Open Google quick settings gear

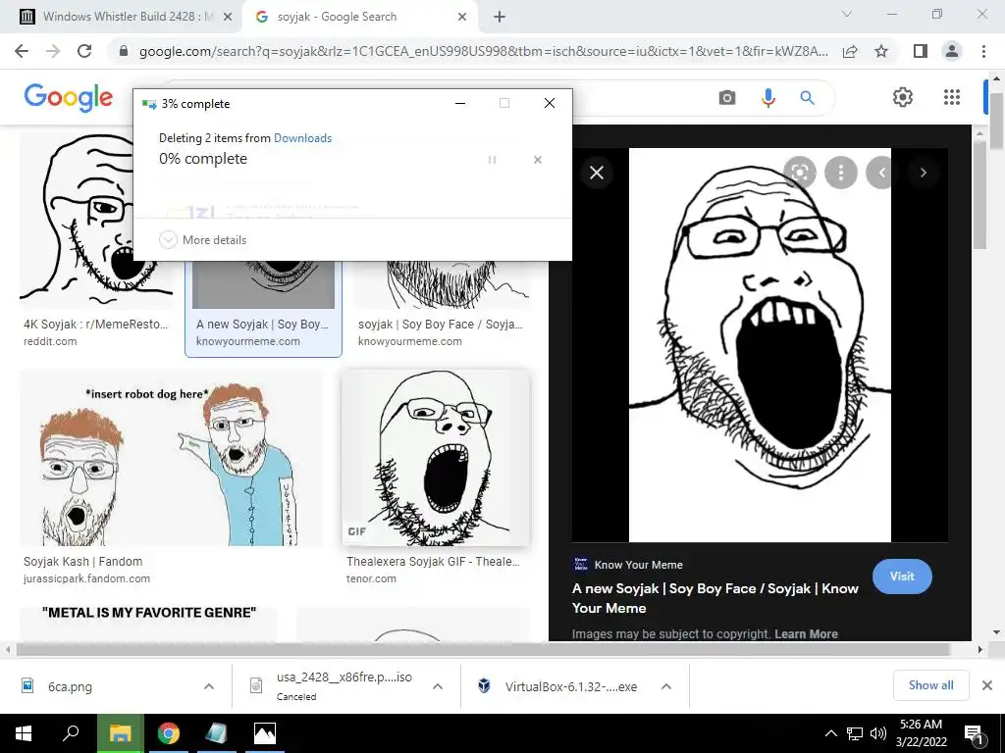[903, 97]
